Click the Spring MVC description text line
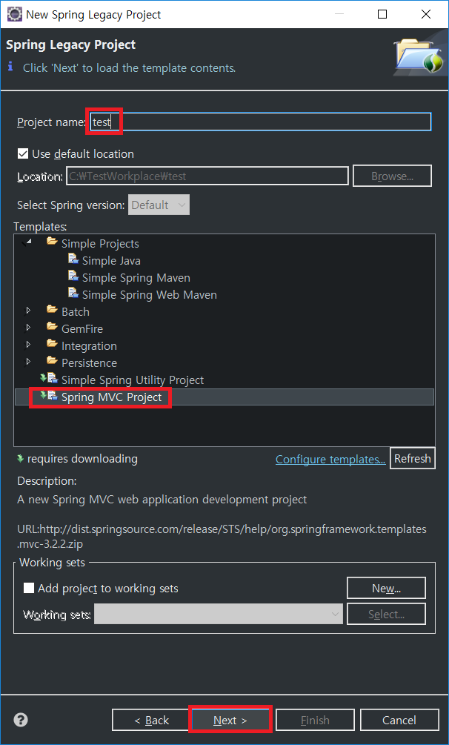This screenshot has width=449, height=745. point(162,500)
